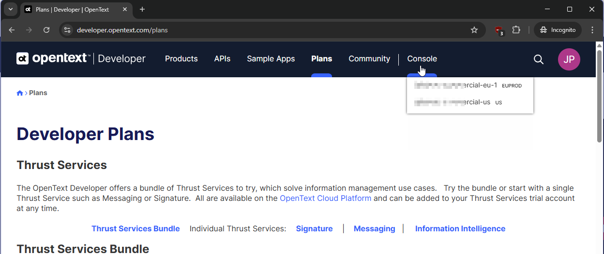Viewport: 604px width, 254px height.
Task: Open the tab search dropdown arrow
Action: click(10, 9)
